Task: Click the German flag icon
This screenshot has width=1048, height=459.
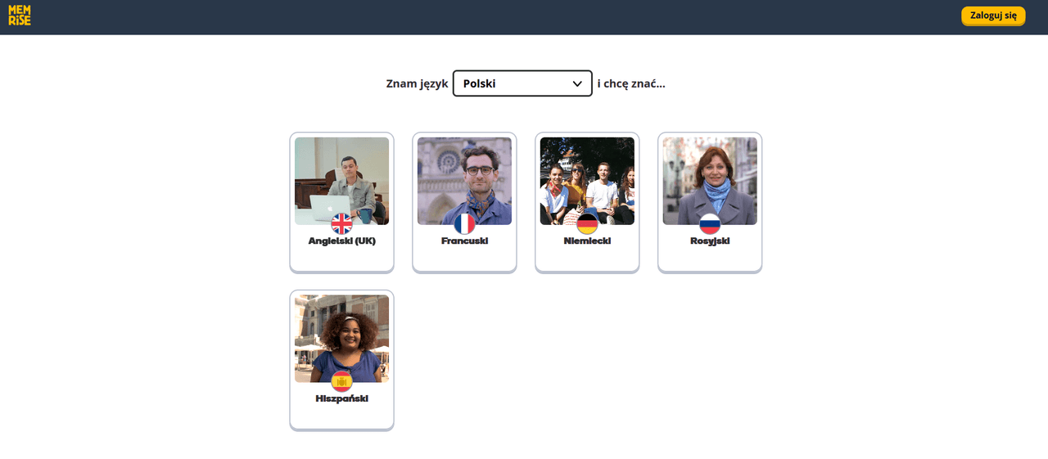Action: click(587, 224)
